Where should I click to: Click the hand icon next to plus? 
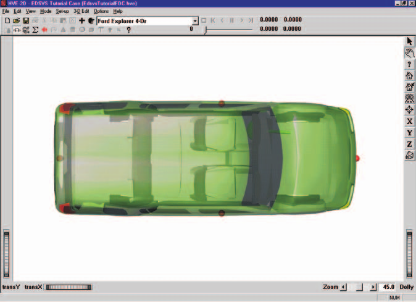point(91,21)
